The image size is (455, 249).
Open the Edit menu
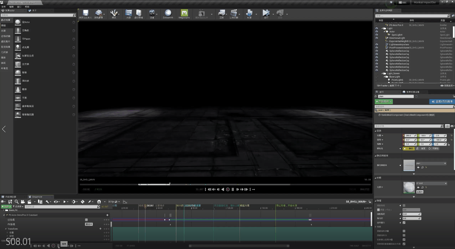(11, 7)
